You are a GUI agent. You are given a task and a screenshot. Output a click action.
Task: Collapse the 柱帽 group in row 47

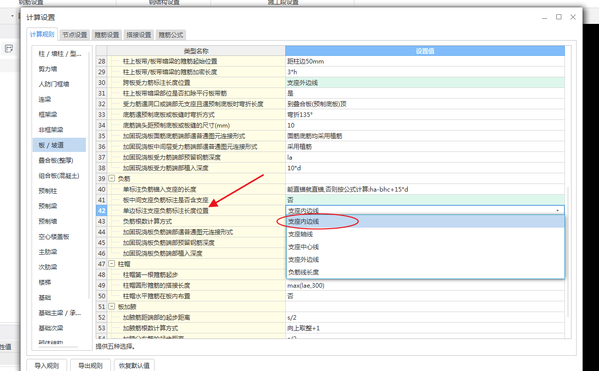[x=111, y=264]
